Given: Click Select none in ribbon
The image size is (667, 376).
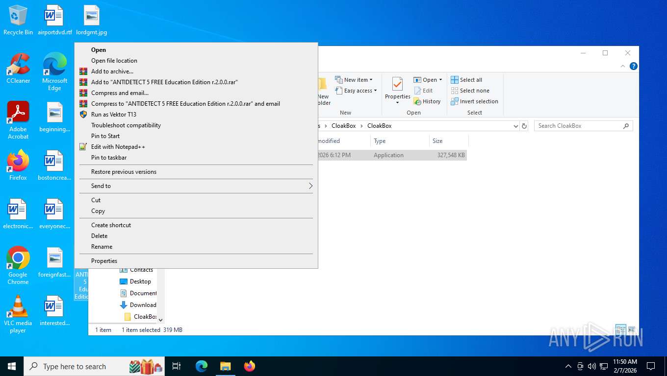Looking at the screenshot, I should coord(470,91).
